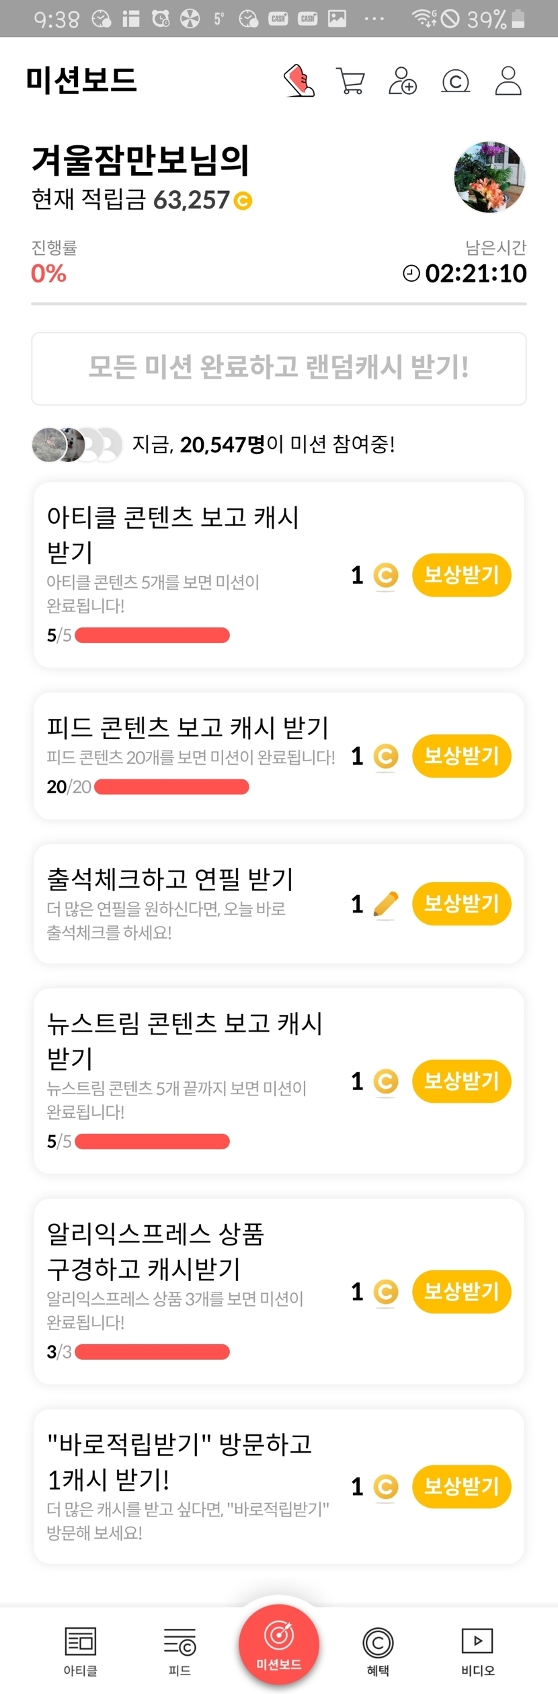Open the cash coin icon in header

(x=455, y=81)
